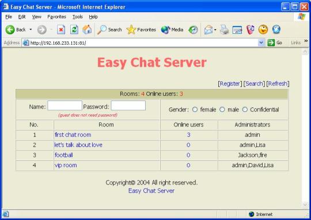Click the vertical scrollbar down arrow
Viewport: 311px width, 220px height.
pos(305,204)
